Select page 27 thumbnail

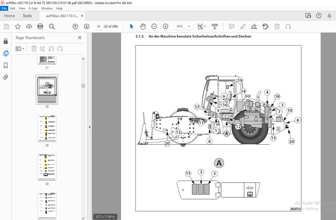[47, 60]
